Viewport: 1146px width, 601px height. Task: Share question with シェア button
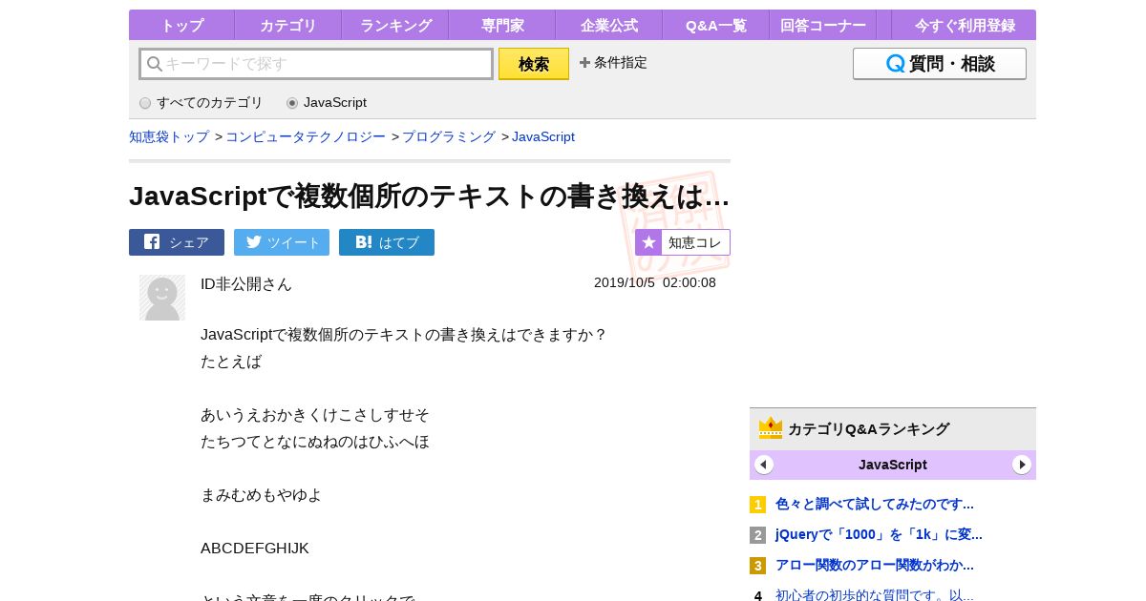tap(177, 242)
